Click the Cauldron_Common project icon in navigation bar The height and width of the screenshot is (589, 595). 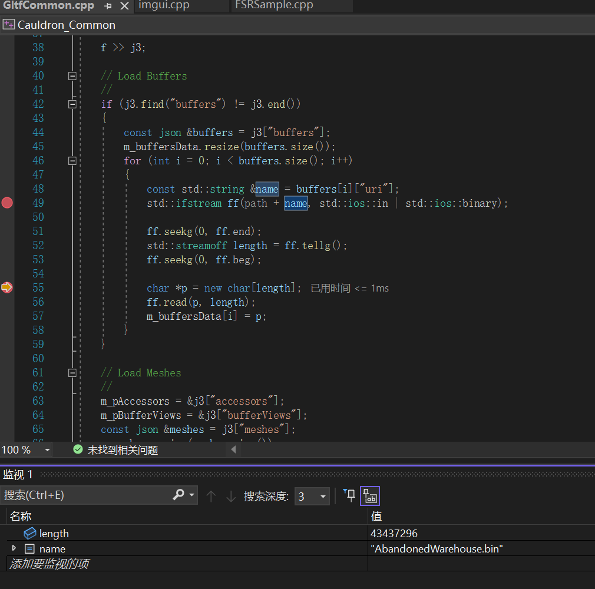[9, 25]
